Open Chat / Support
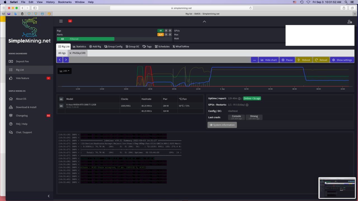This screenshot has width=358, height=201. pos(29,132)
